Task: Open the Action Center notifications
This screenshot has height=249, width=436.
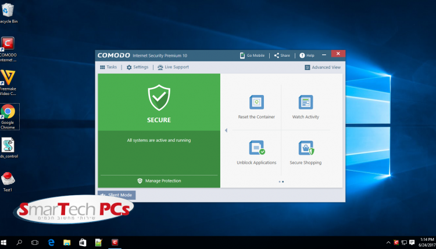Action: (412, 243)
